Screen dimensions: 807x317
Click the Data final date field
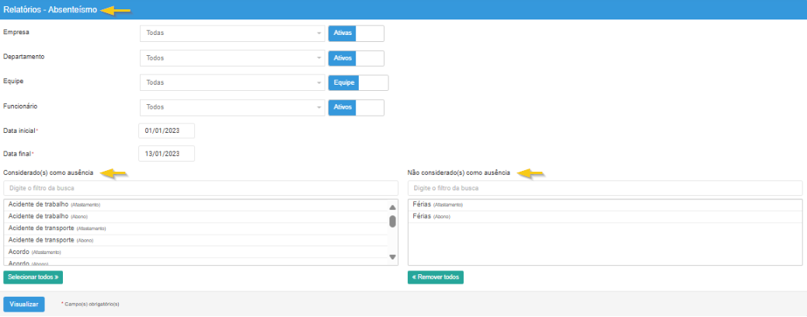(x=166, y=154)
